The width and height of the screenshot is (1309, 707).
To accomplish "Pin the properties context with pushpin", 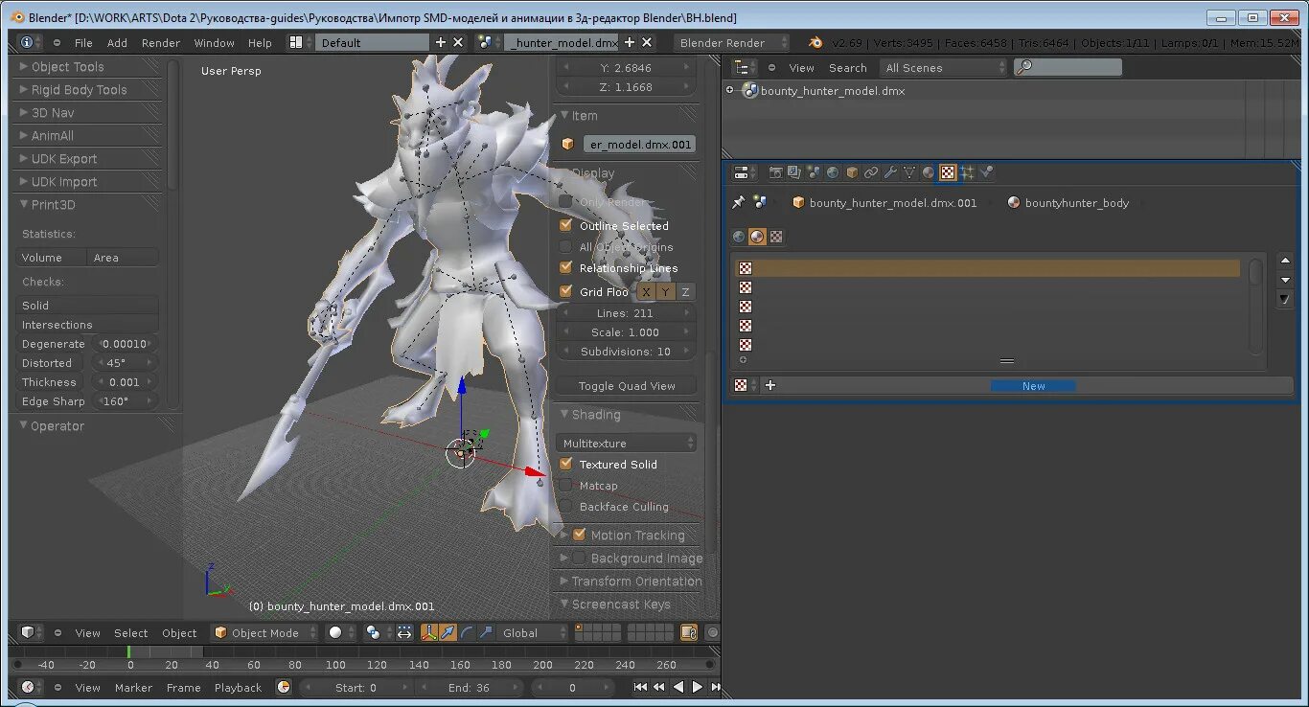I will [738, 202].
